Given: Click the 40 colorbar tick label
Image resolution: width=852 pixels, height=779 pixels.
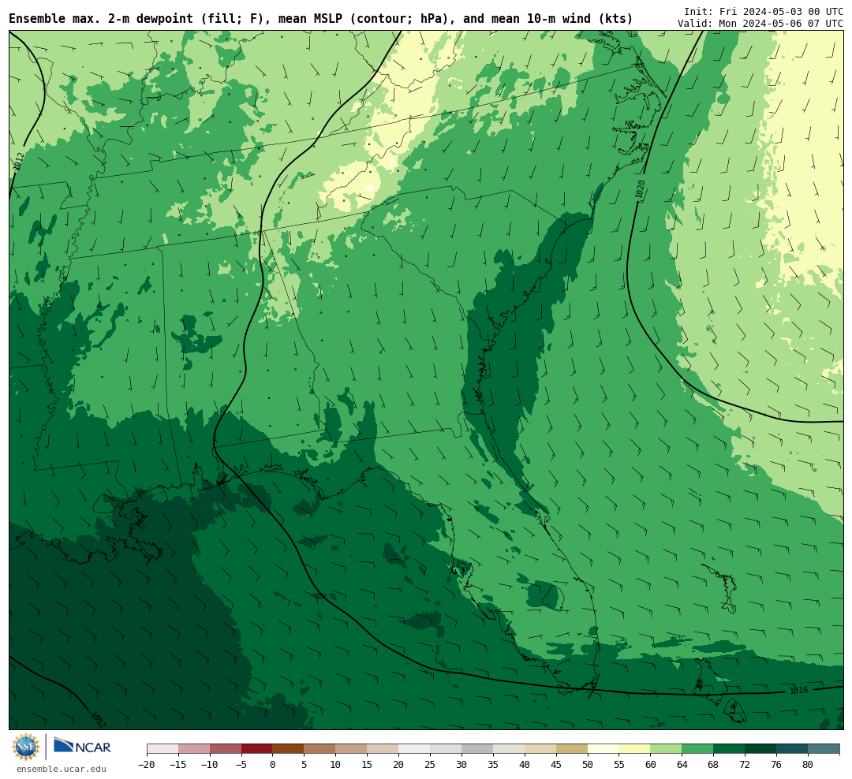Looking at the screenshot, I should click(525, 764).
